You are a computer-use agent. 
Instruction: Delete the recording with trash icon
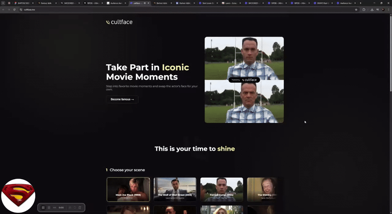[x=80, y=208]
